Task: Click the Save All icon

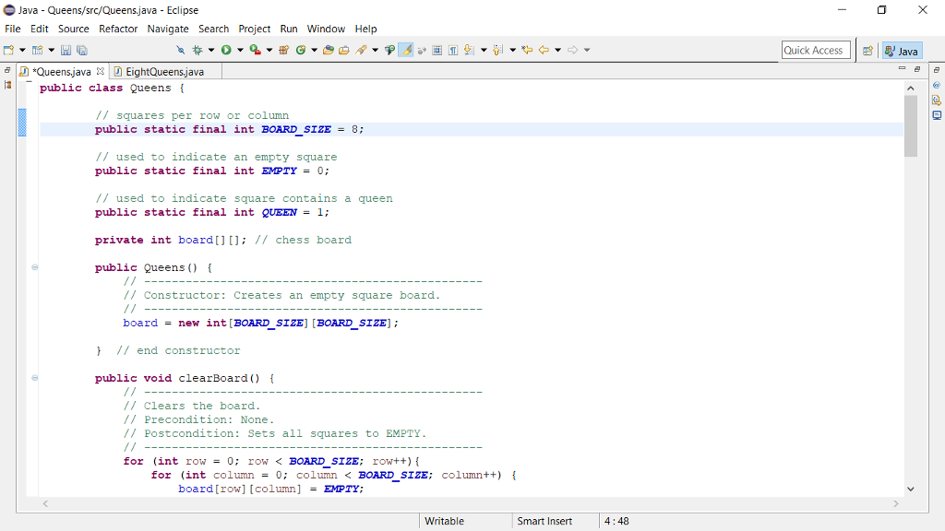Action: pos(81,50)
